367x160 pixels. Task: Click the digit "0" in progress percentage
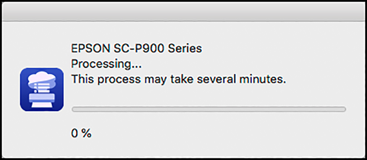point(75,133)
